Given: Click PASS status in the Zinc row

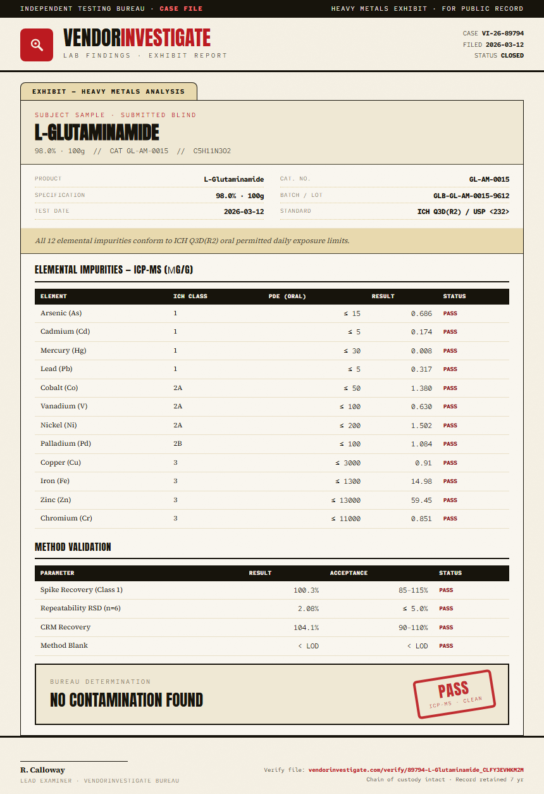Looking at the screenshot, I should (450, 500).
